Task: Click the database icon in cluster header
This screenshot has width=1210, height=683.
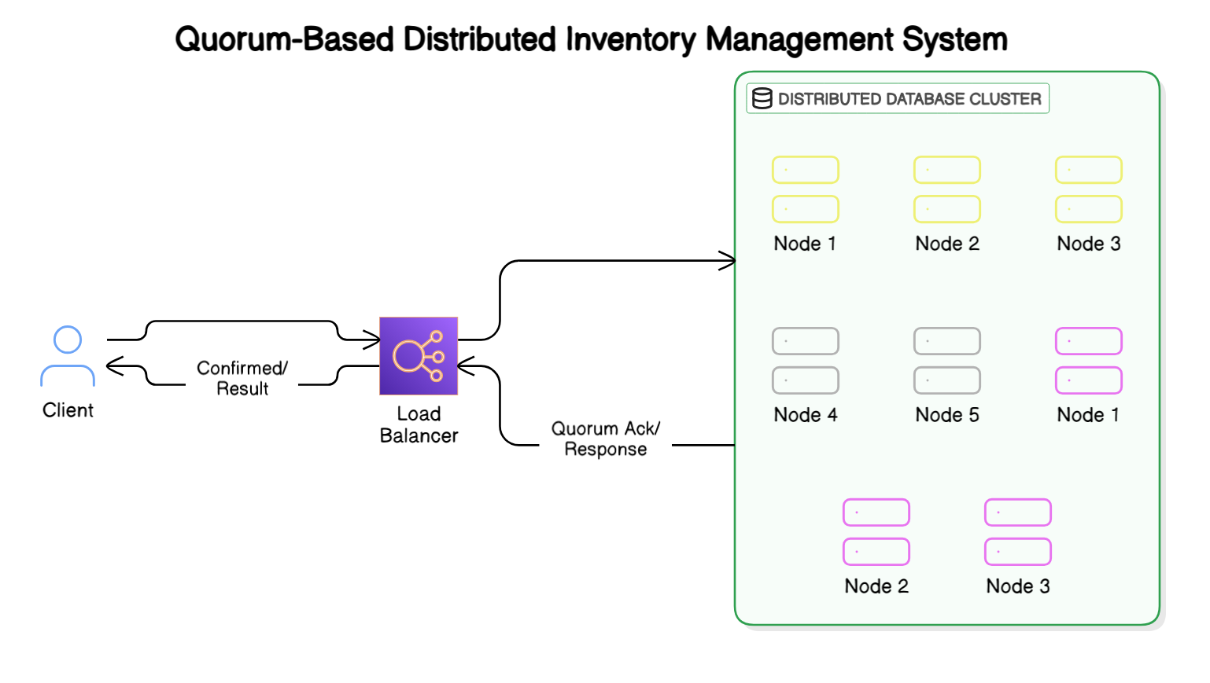Action: coord(762,99)
